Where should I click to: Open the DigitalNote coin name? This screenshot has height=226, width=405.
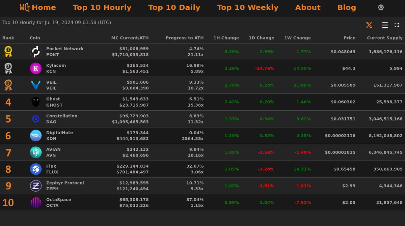[x=59, y=133]
